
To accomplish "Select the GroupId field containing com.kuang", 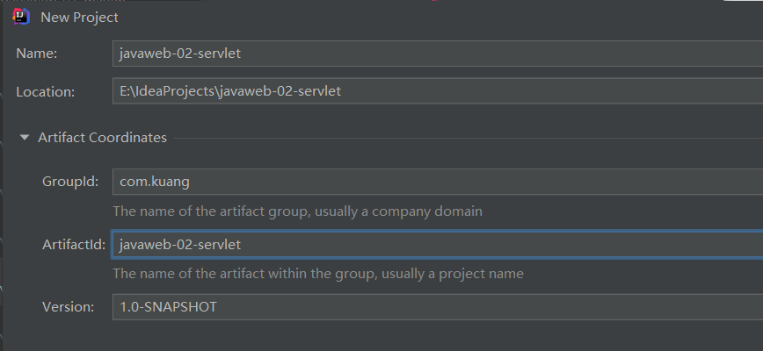I will (438, 182).
